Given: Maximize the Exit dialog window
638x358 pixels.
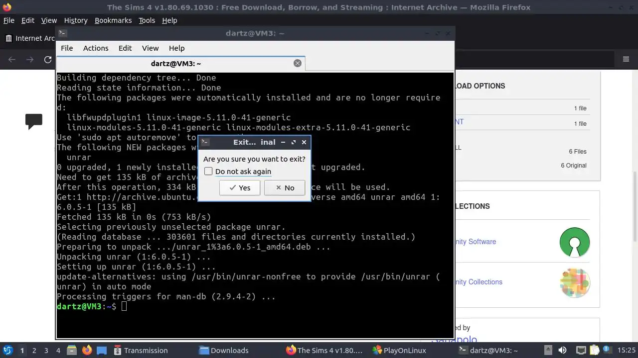Looking at the screenshot, I should tap(294, 142).
